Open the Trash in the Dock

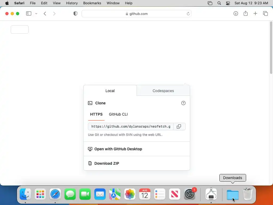click(248, 194)
